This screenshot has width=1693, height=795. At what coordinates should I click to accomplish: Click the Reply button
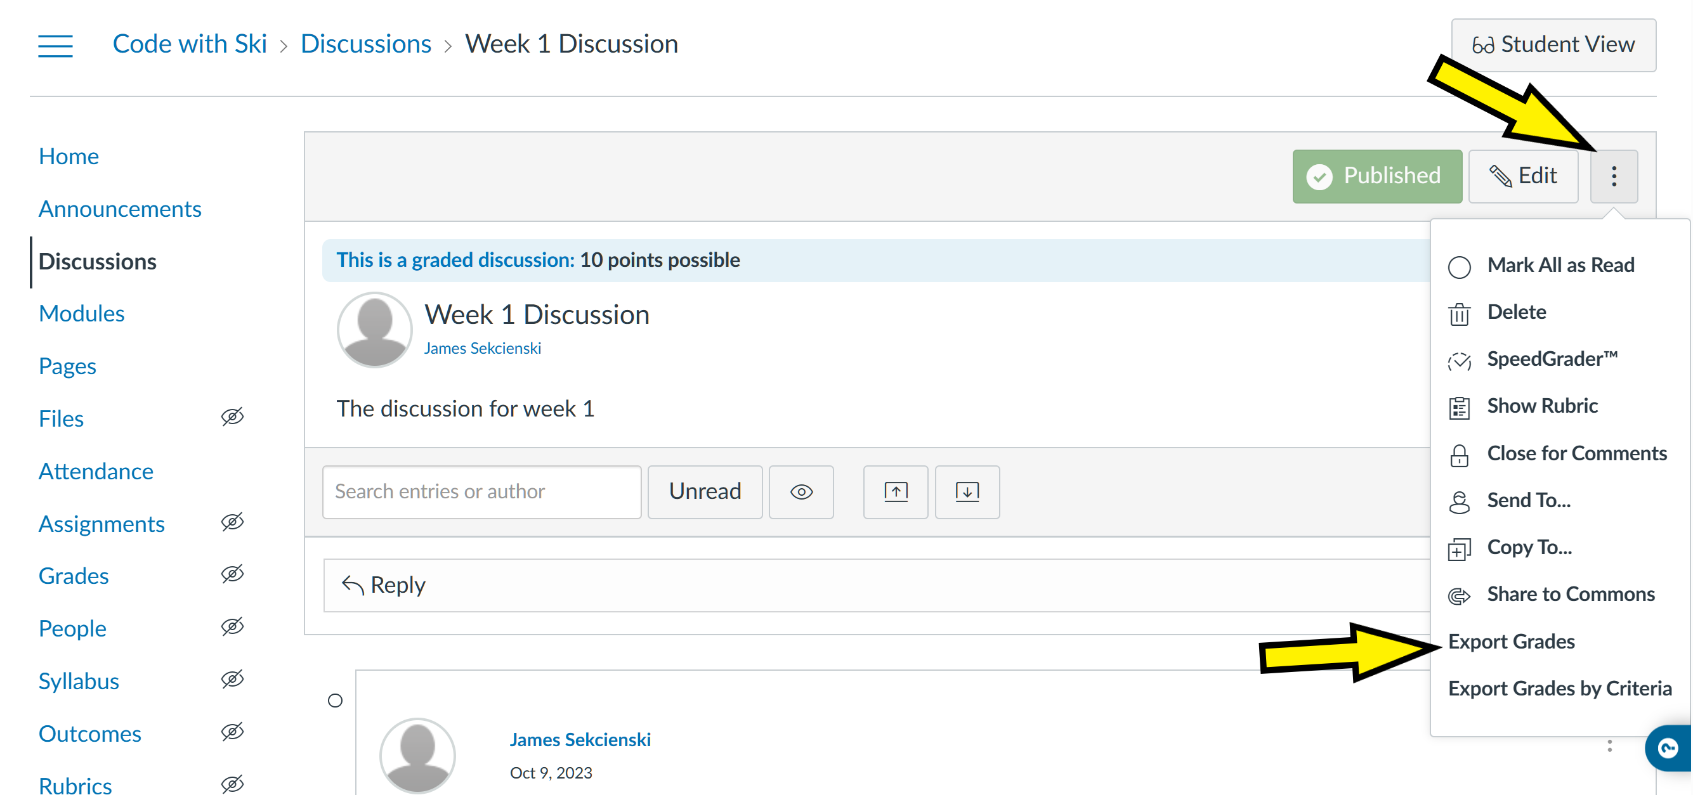click(x=385, y=584)
